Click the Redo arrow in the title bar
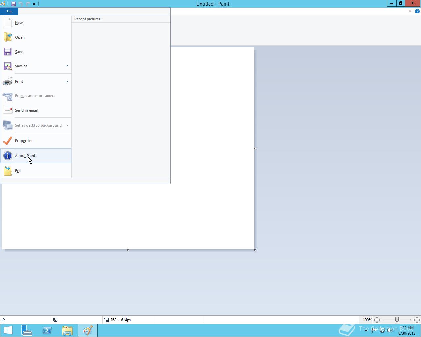The height and width of the screenshot is (337, 421). (28, 4)
